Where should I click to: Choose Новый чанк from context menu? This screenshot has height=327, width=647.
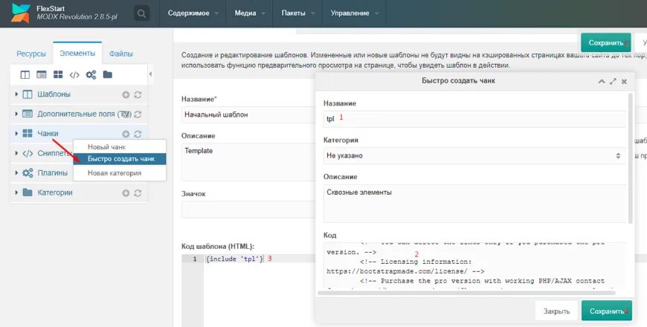pos(120,147)
